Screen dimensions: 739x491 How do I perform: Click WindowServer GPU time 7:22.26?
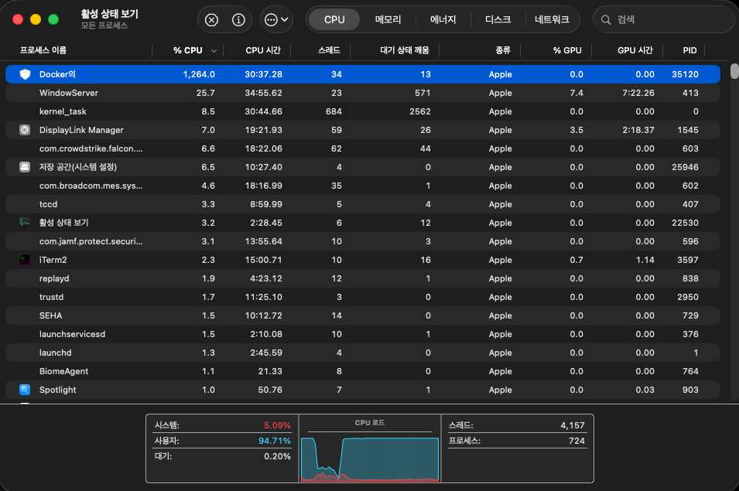point(638,93)
